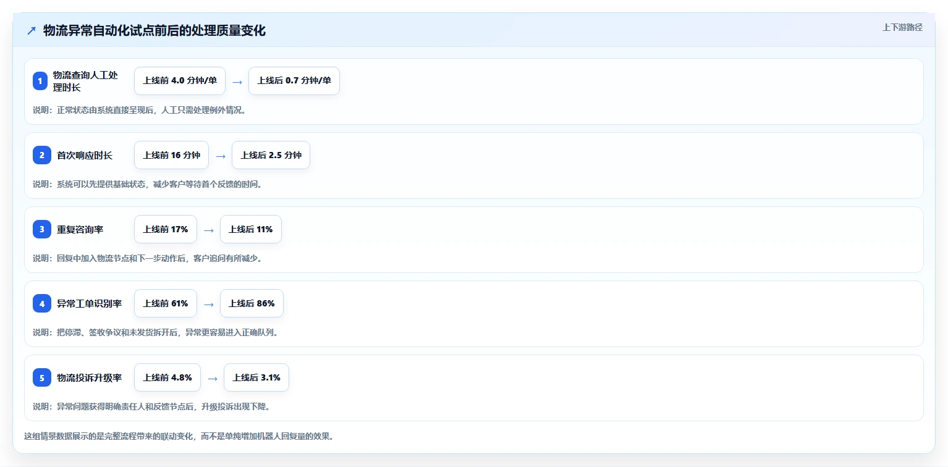This screenshot has height=467, width=948.
Task: Select the 首次响应时长 label
Action: click(85, 155)
